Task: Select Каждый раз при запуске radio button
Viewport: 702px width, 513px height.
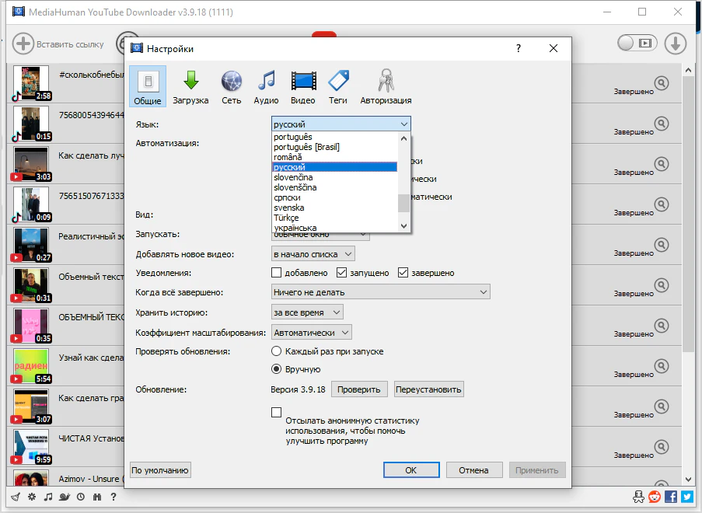Action: 276,351
